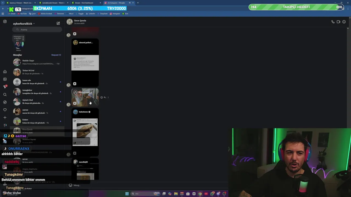351x197 pixels.
Task: Open Request (1) message requests
Action: tap(56, 55)
